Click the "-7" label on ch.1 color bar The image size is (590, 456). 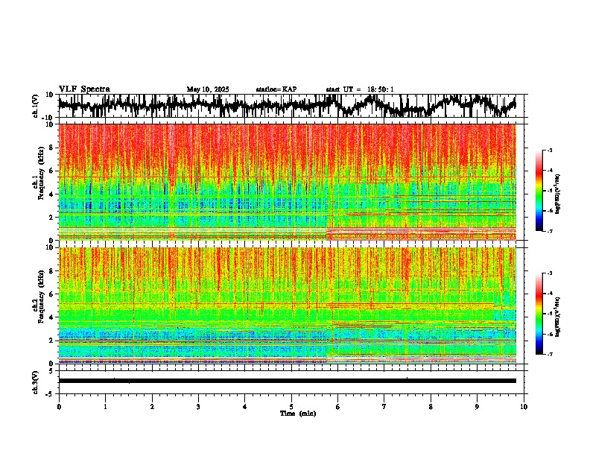coord(549,231)
